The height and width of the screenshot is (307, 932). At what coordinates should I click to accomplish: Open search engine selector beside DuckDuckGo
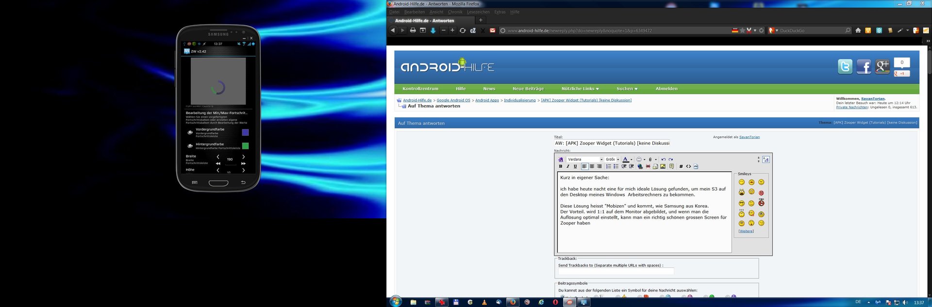(x=773, y=31)
